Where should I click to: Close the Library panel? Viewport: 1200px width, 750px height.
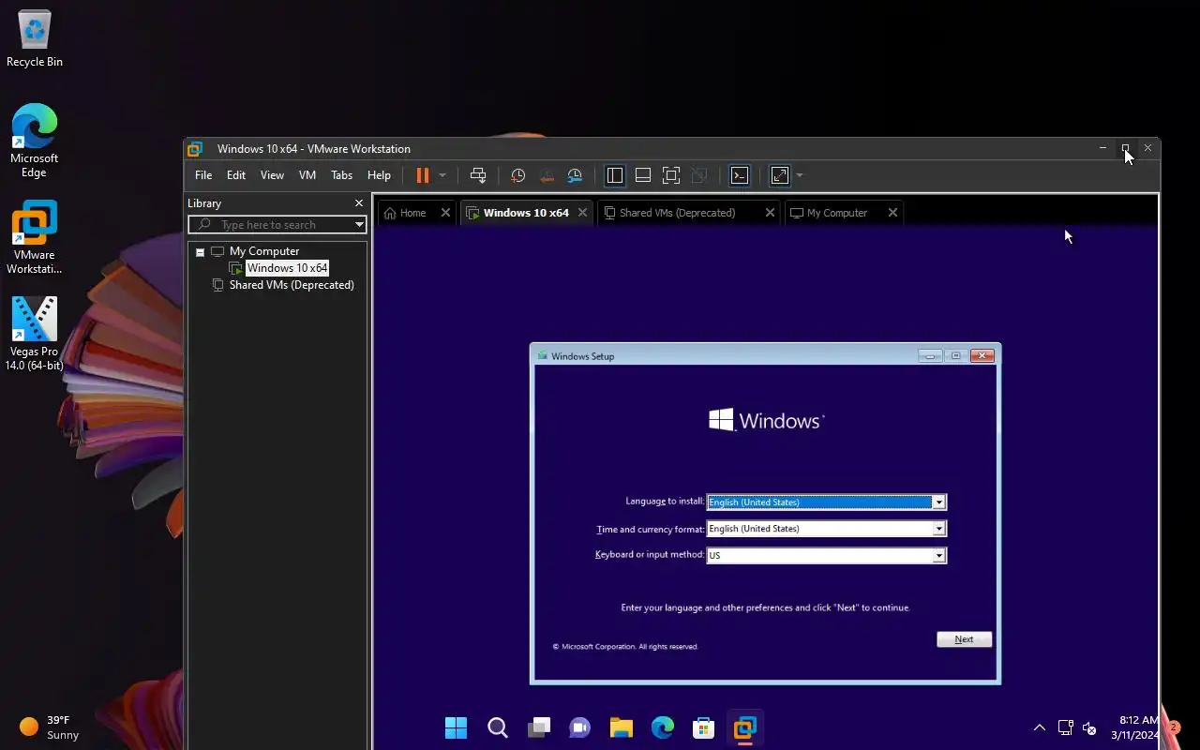point(358,202)
